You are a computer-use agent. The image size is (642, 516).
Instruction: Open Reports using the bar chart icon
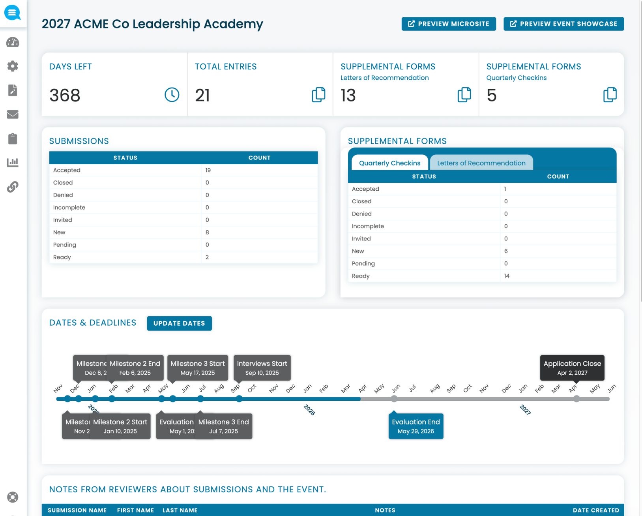[x=13, y=163]
